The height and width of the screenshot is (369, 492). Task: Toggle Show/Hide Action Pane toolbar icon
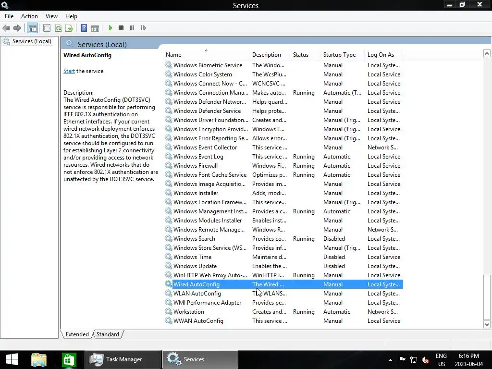point(95,28)
